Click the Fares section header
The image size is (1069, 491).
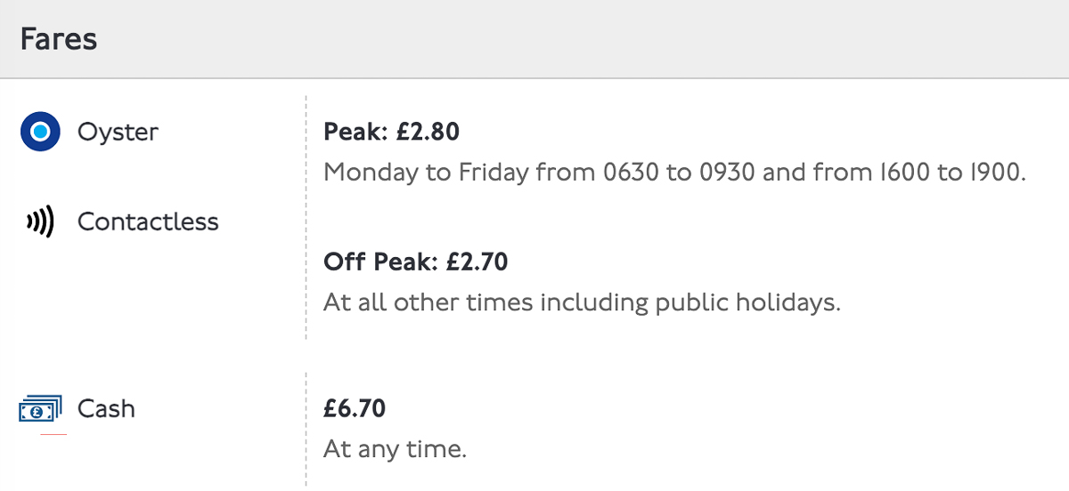[x=59, y=39]
